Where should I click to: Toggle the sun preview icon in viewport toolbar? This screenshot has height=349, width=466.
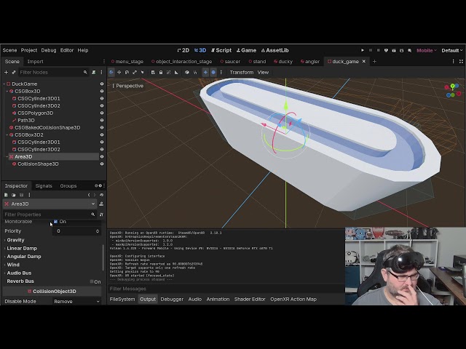click(x=205, y=72)
